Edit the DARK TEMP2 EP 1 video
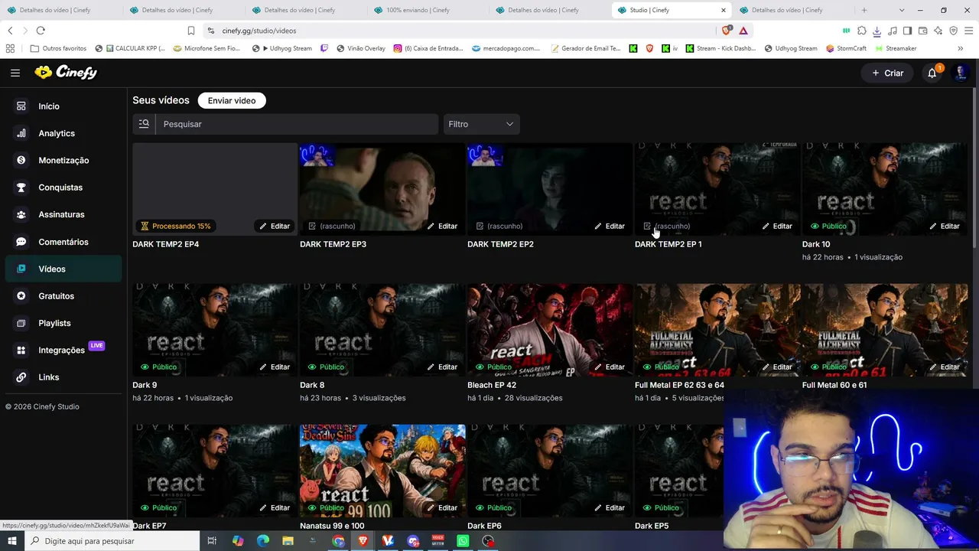The width and height of the screenshot is (979, 551). tap(777, 227)
